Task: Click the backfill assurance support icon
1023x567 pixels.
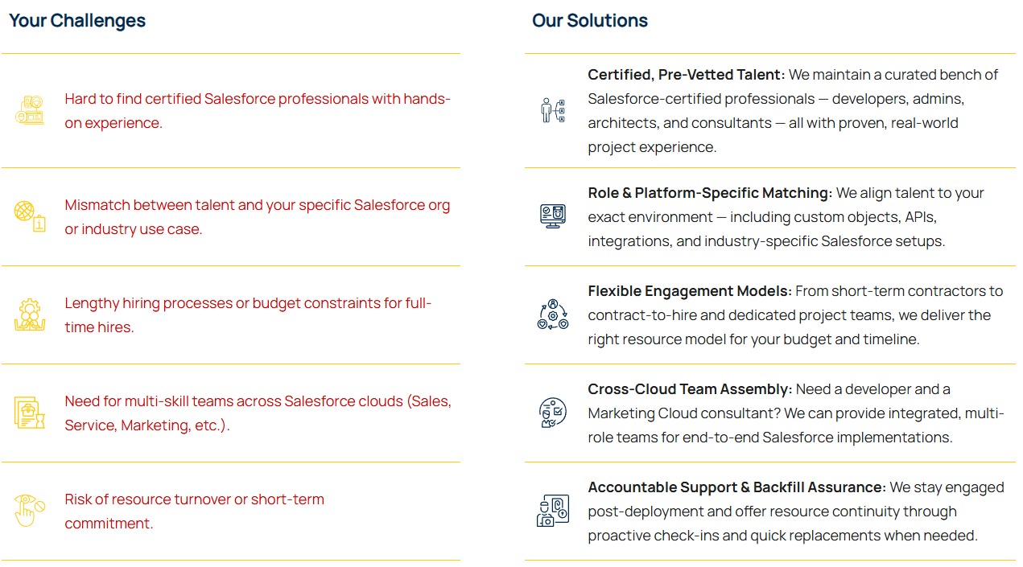Action: 553,511
